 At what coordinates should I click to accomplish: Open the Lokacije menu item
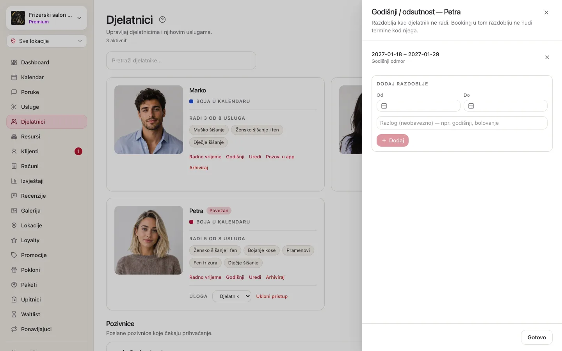[46, 225]
